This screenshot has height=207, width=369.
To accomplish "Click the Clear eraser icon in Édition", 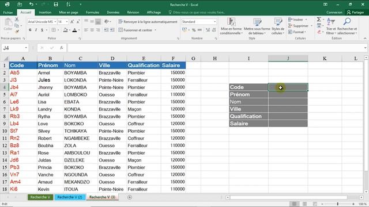I will (x=319, y=32).
